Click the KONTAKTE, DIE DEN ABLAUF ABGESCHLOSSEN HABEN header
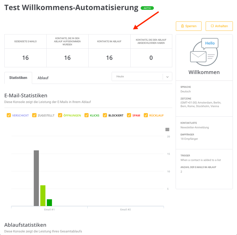 [x=151, y=41]
